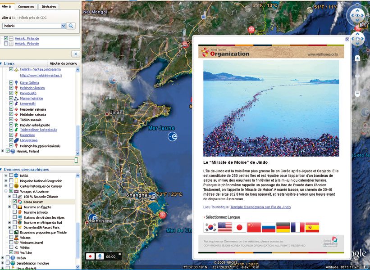Click the Mer Jaune placemark icon
The width and height of the screenshot is (370, 270).
[x=172, y=136]
